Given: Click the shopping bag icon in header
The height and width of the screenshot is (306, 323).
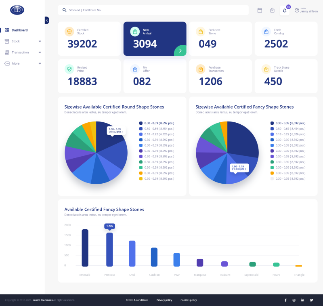Looking at the screenshot, I should [x=272, y=10].
